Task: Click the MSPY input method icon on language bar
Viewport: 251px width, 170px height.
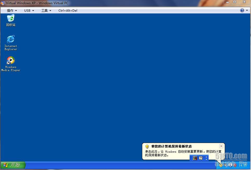Action: (x=195, y=158)
